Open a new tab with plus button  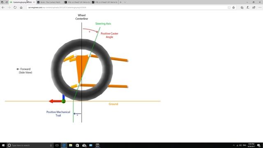(x=120, y=2)
